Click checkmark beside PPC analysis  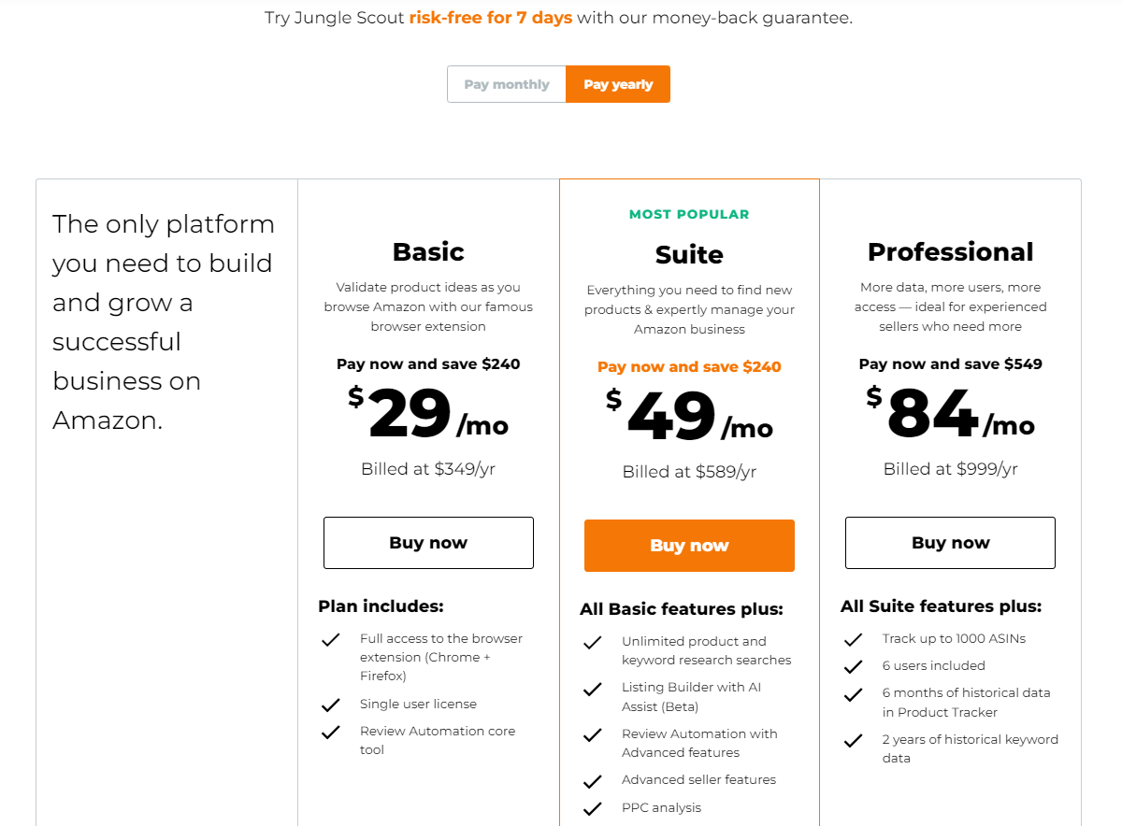tap(592, 809)
